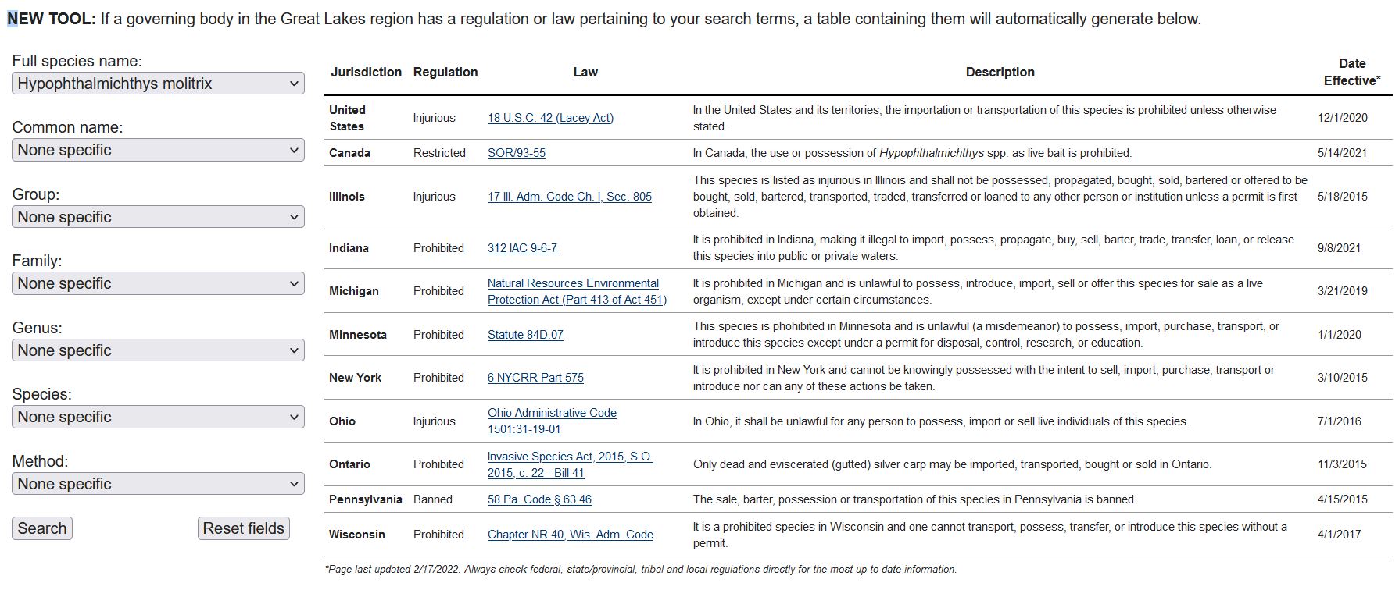Follow the SOR/93-55 law link
This screenshot has height=590, width=1399.
click(x=517, y=153)
